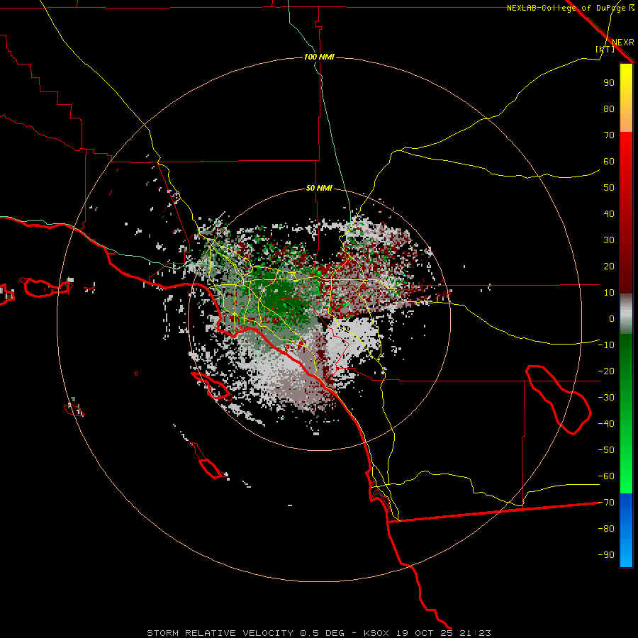Select the -20 value on velocity scale

(606, 371)
